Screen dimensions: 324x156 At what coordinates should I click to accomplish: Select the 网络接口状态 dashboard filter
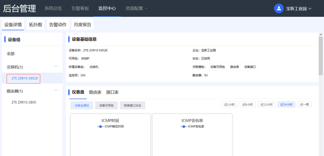(x=132, y=106)
